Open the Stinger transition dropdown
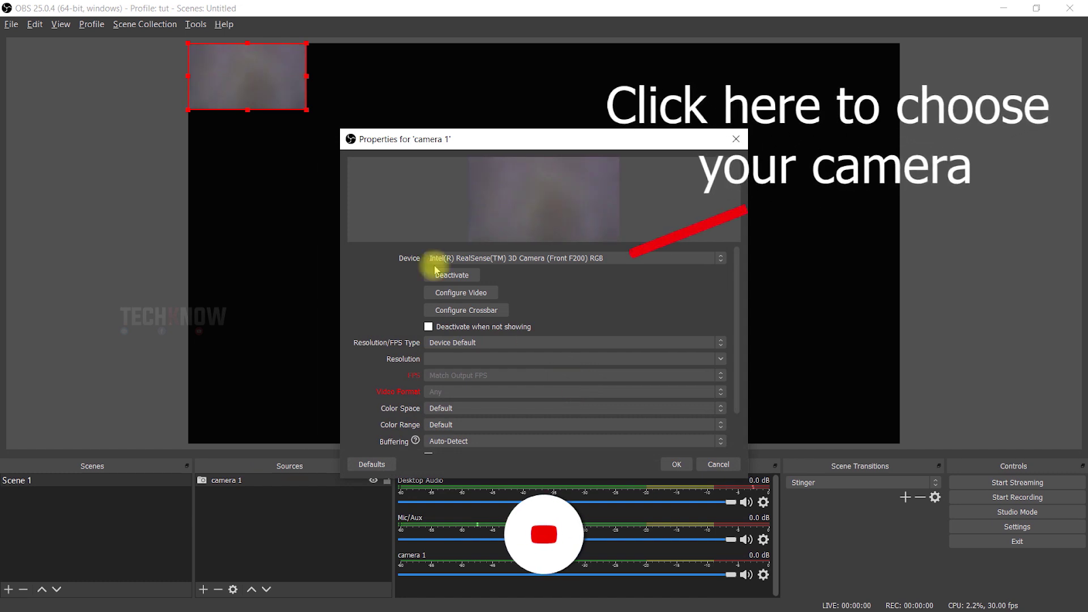Viewport: 1088px width, 612px height. tap(863, 482)
